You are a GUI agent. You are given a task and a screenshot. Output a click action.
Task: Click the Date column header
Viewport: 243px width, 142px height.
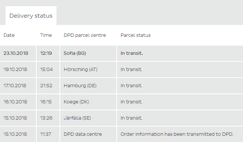(9, 35)
